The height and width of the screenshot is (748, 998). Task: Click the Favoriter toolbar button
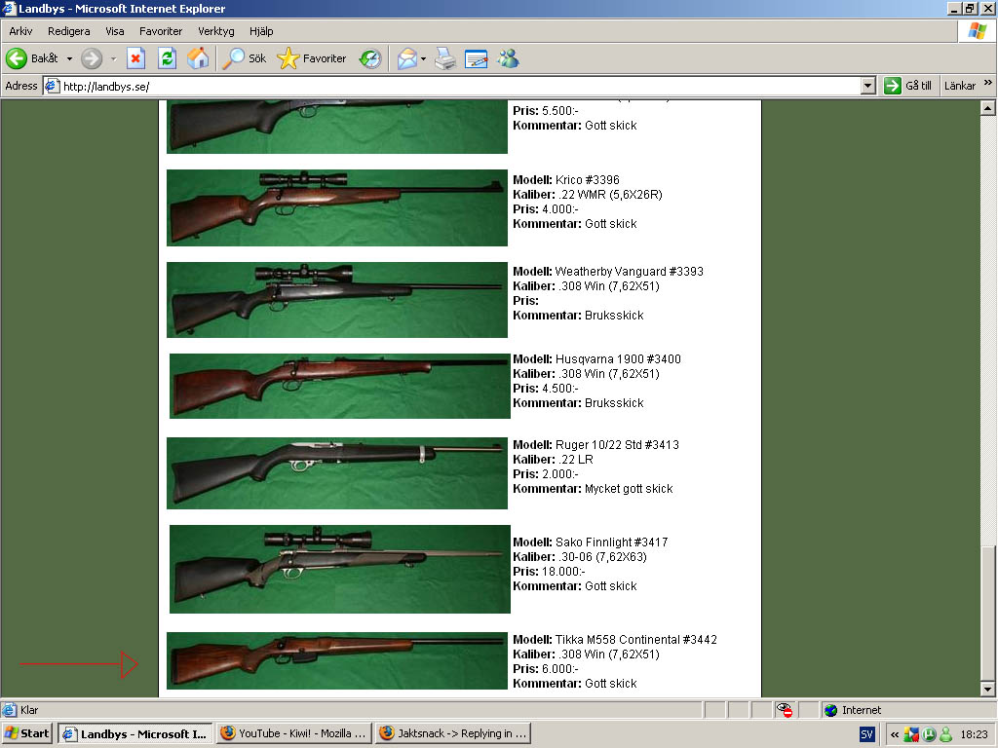(x=313, y=58)
